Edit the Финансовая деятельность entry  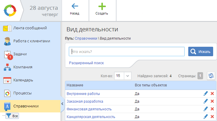click(x=206, y=109)
